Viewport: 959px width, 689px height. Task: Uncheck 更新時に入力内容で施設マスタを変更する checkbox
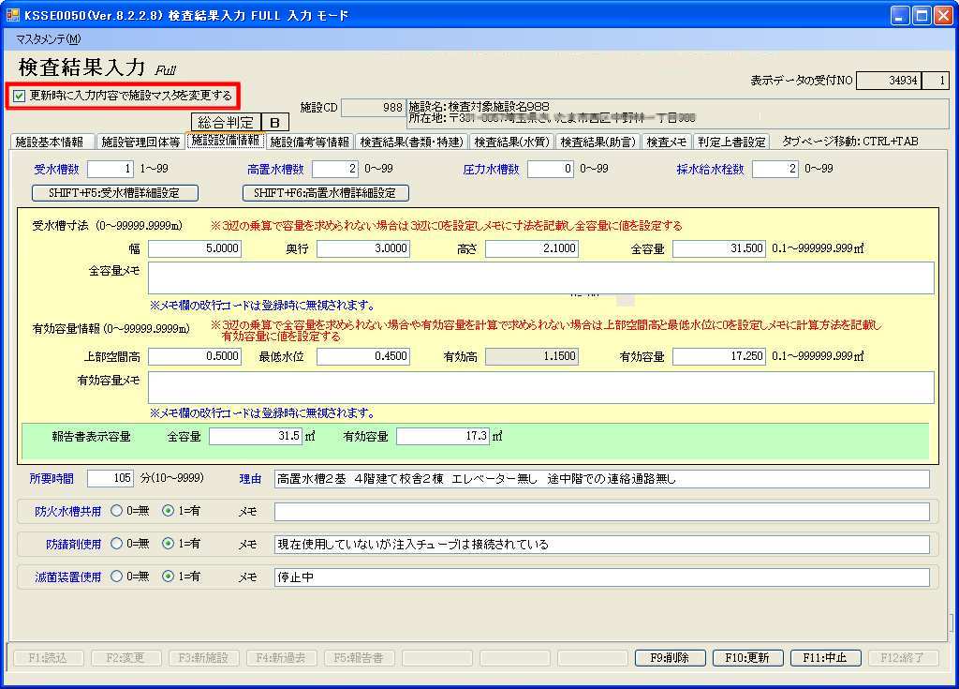point(20,96)
